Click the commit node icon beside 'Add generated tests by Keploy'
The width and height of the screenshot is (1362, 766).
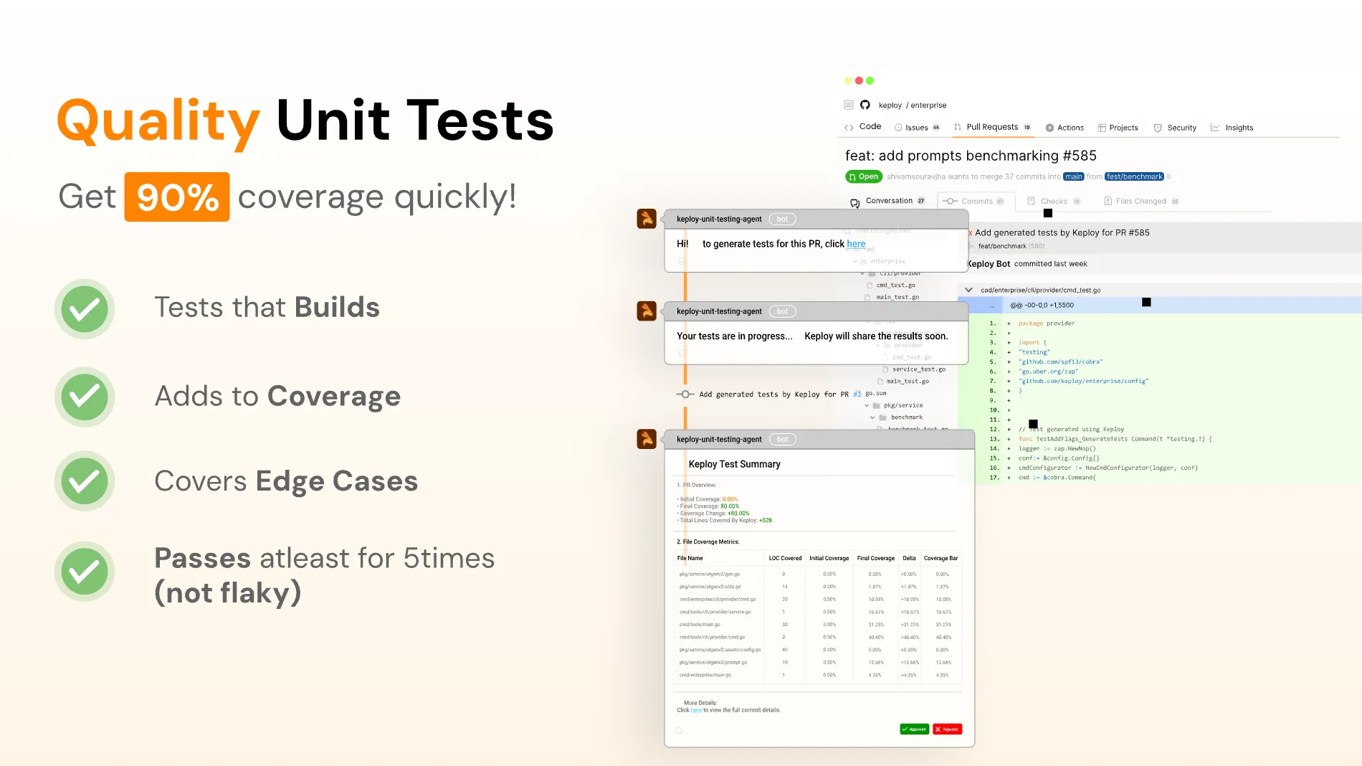[685, 394]
